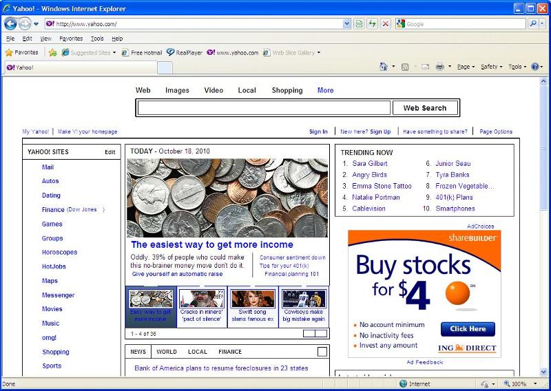Open the View menu
551x391 pixels.
tap(45, 39)
